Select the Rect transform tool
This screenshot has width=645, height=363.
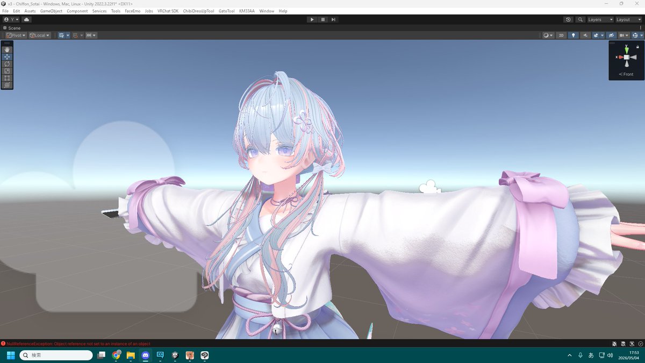(x=7, y=78)
